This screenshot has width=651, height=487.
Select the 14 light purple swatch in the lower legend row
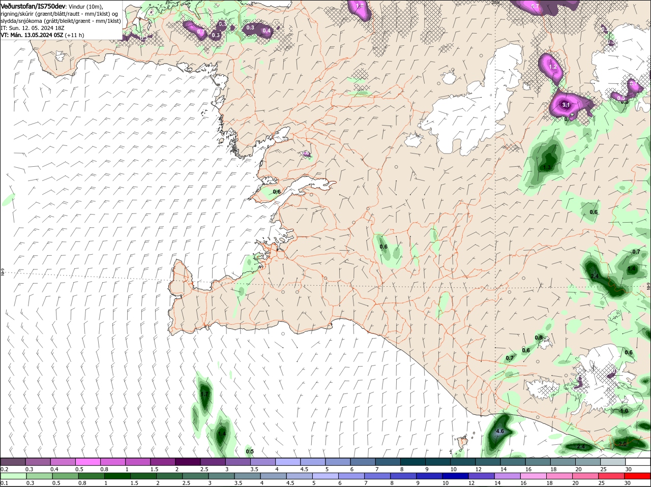(x=508, y=476)
